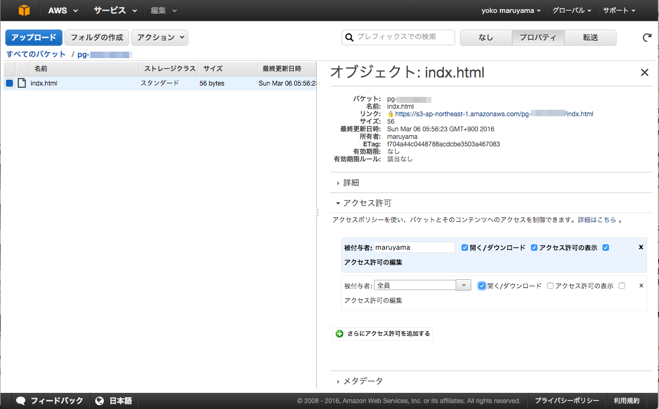Close the indx.html object panel

point(644,73)
